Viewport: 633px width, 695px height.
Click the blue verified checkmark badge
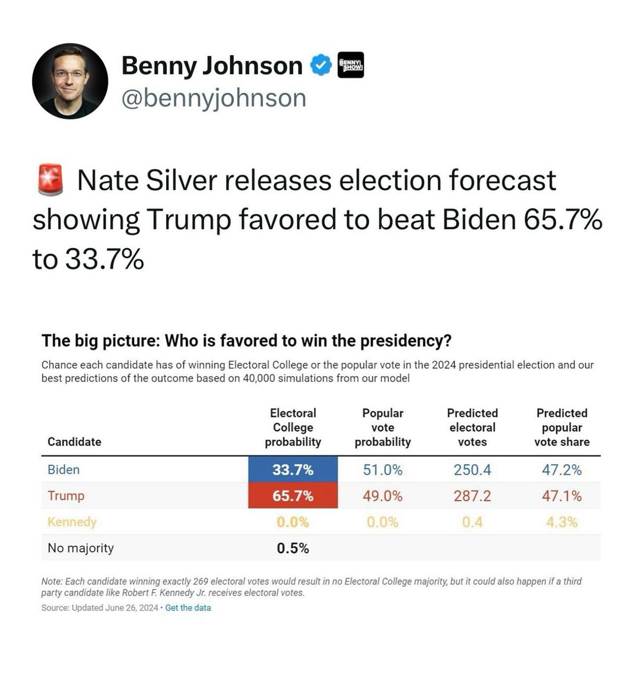321,65
